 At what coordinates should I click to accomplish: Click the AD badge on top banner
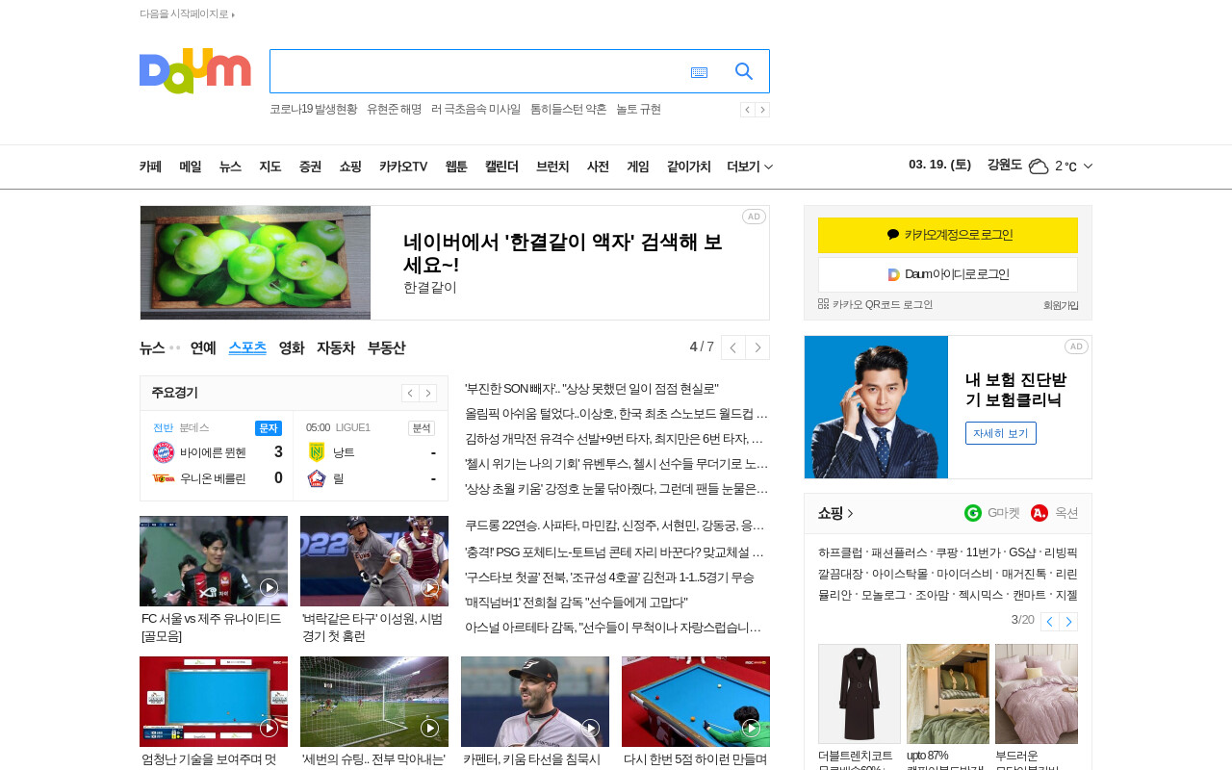coord(754,217)
